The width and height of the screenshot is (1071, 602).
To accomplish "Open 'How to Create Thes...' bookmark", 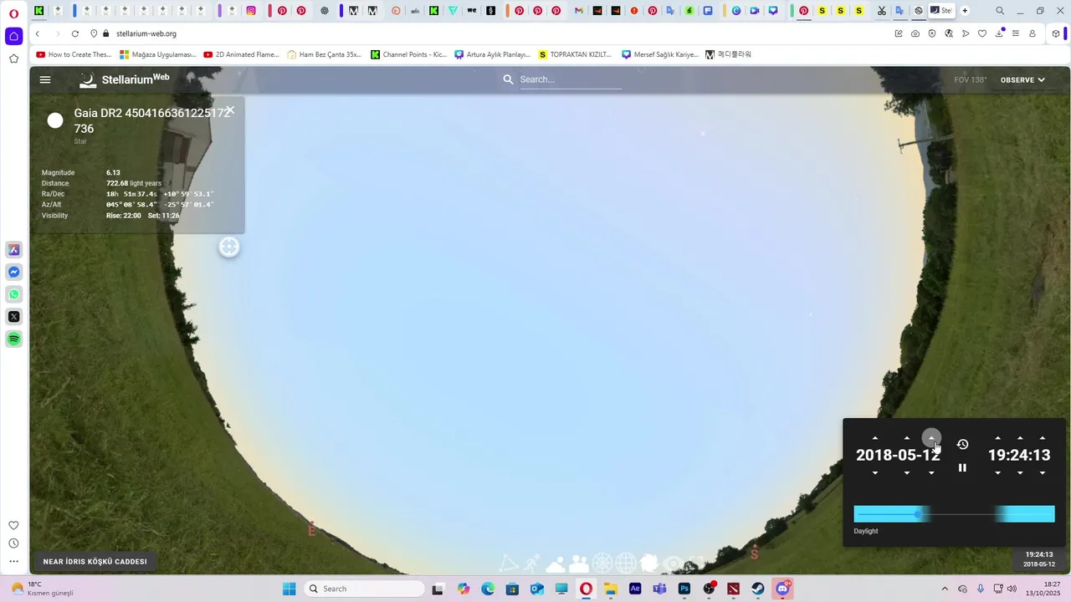I will [x=74, y=54].
